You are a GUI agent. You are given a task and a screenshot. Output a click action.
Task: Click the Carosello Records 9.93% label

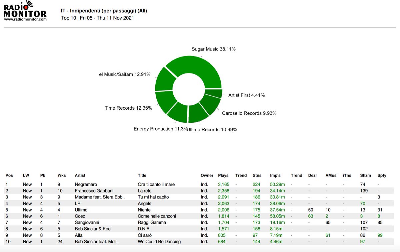(x=249, y=113)
